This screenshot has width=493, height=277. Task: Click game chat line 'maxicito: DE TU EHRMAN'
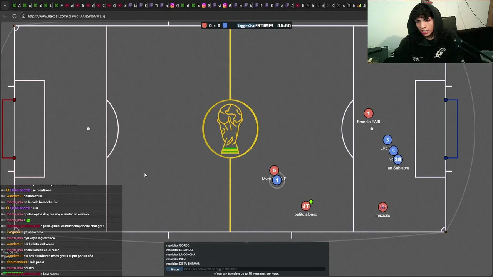pos(183,264)
